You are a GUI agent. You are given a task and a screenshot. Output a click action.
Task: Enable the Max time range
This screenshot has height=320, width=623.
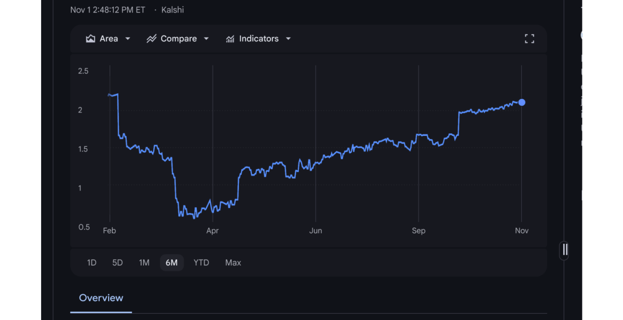[x=233, y=262]
